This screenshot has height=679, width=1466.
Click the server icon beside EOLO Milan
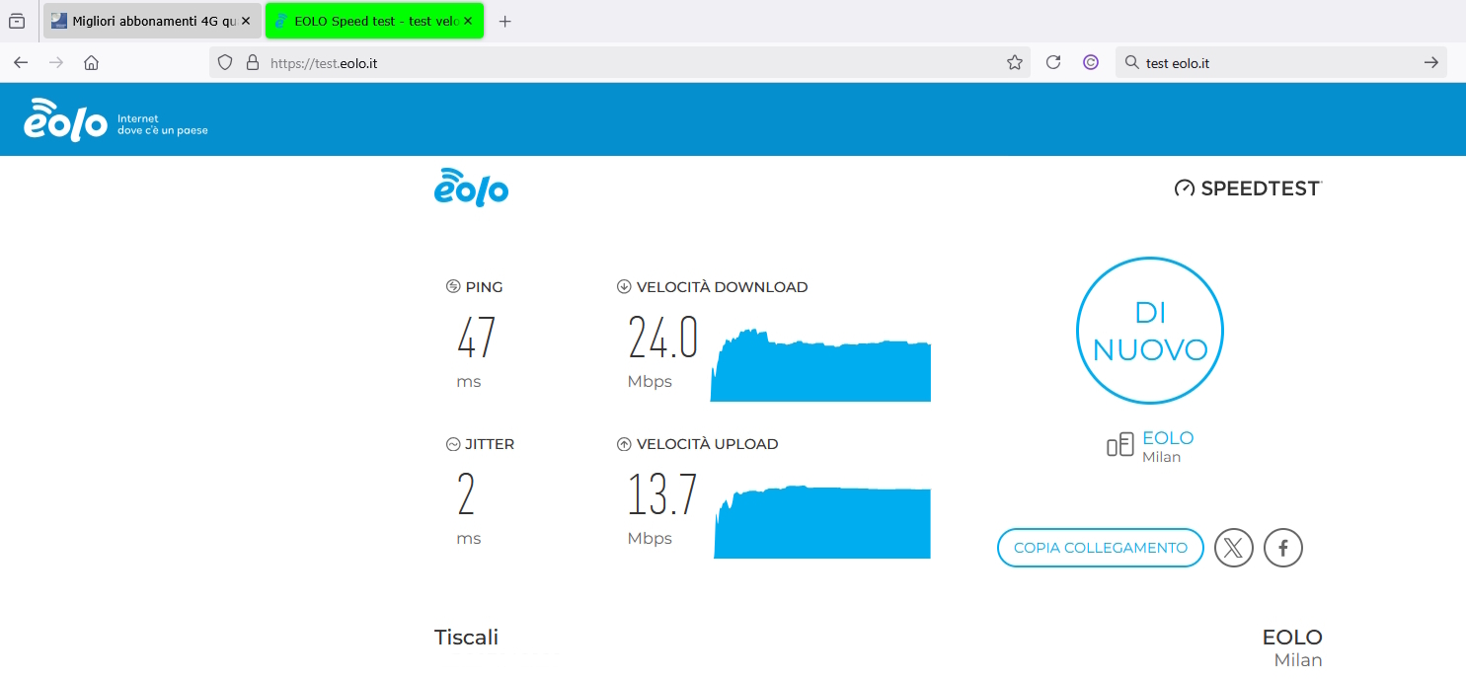[1120, 446]
